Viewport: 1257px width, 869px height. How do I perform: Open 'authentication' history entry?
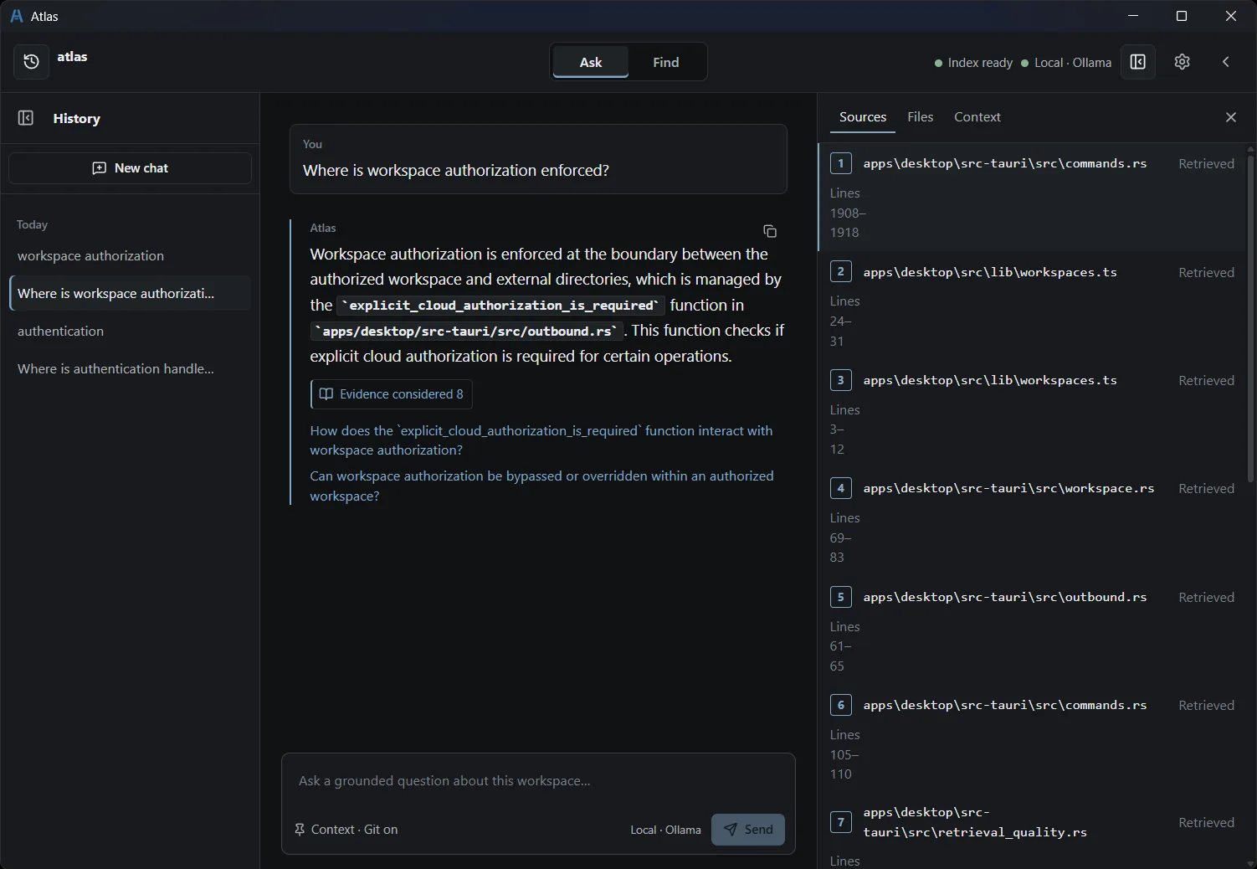(x=130, y=332)
